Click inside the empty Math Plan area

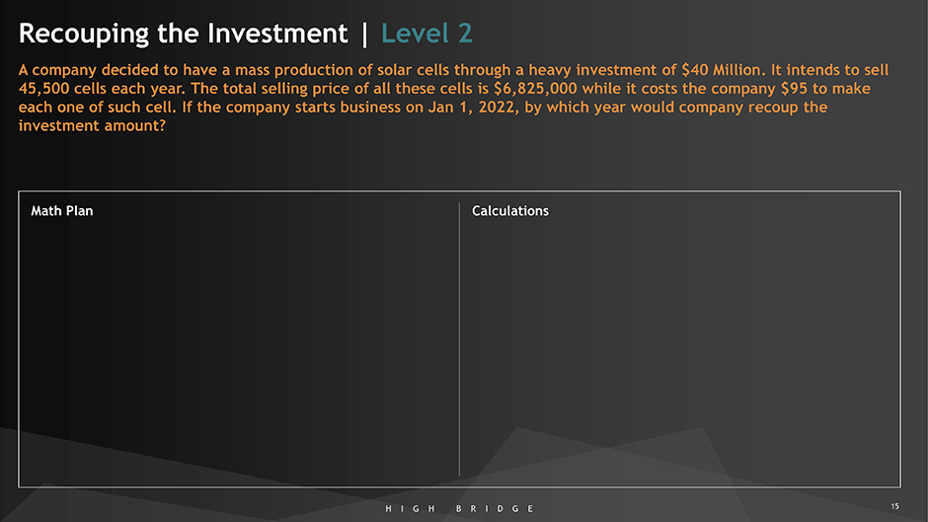pos(237,345)
